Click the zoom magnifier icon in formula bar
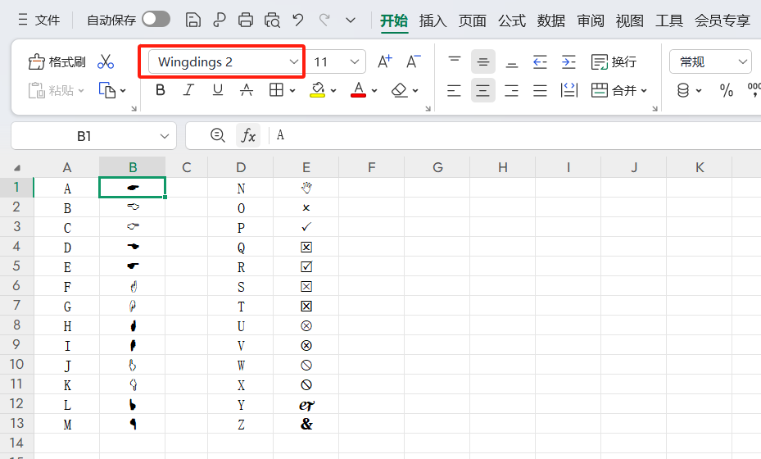 (217, 135)
